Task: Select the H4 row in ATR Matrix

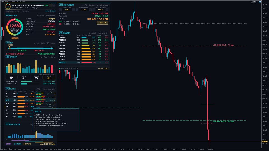Action: click(19, 110)
